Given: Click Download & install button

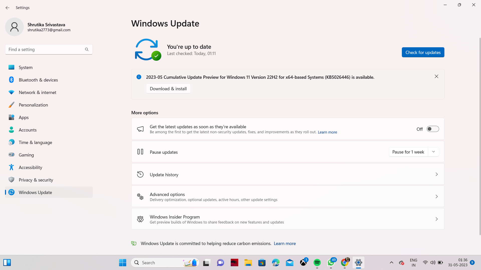Looking at the screenshot, I should (168, 89).
